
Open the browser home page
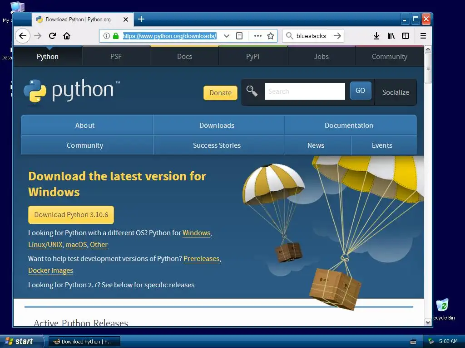[x=67, y=36]
